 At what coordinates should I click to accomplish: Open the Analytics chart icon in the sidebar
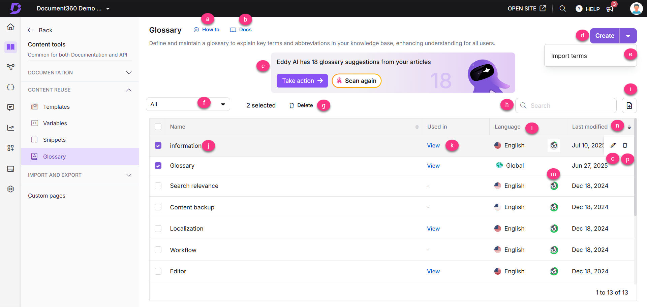10,128
